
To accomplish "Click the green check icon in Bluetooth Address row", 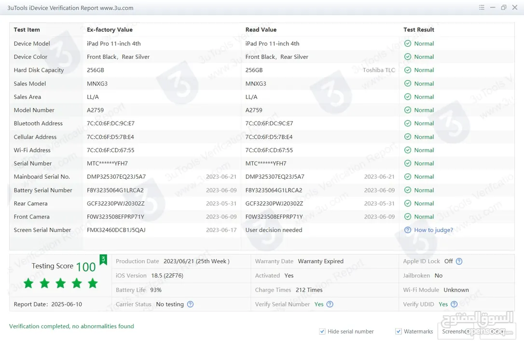I will click(x=408, y=123).
